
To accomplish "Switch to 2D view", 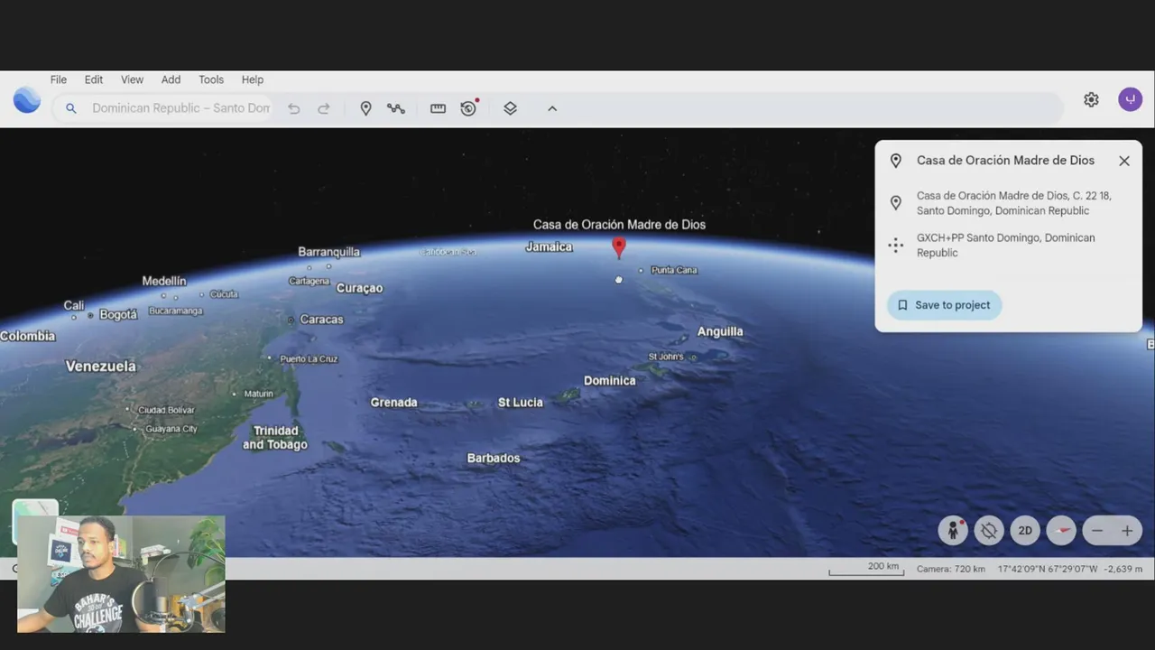I will 1025,531.
